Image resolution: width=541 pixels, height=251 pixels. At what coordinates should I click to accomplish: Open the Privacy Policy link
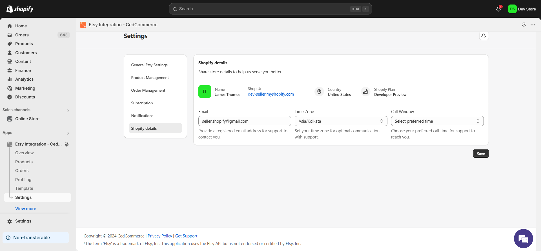(160, 236)
